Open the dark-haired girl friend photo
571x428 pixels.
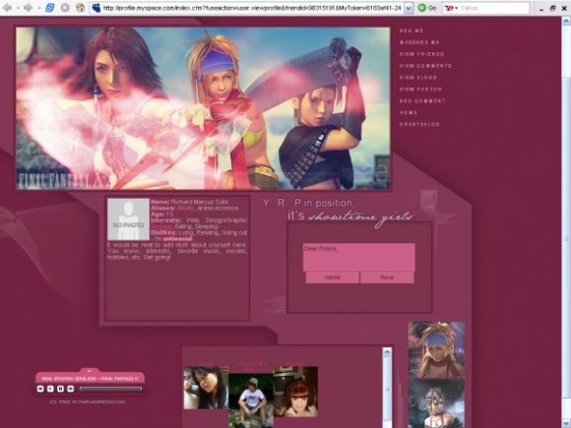pyautogui.click(x=206, y=388)
